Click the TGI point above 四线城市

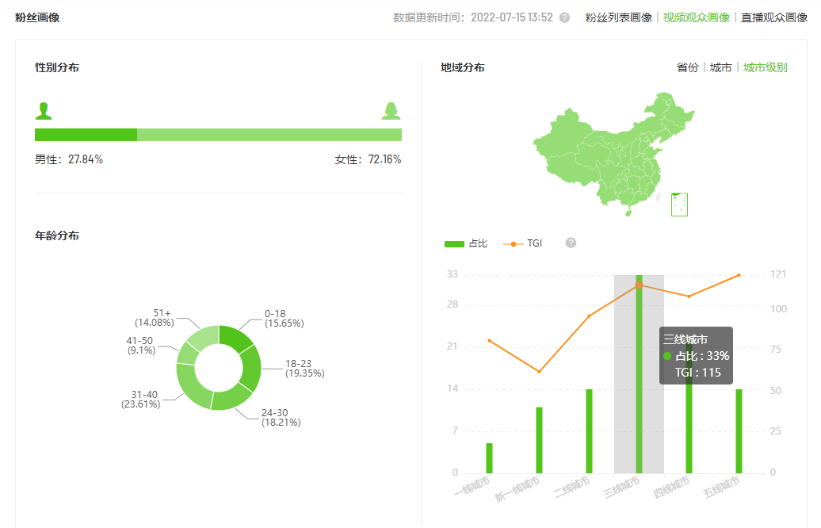(689, 297)
